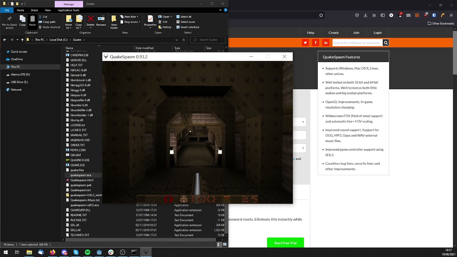
Task: Click Cut in the Clipboard group
Action: pyautogui.click(x=42, y=17)
